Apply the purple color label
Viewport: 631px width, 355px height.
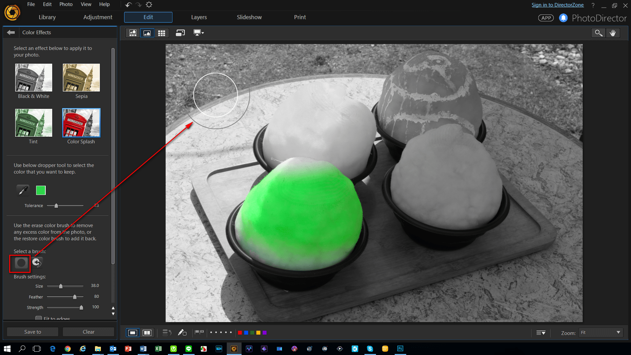coord(265,333)
